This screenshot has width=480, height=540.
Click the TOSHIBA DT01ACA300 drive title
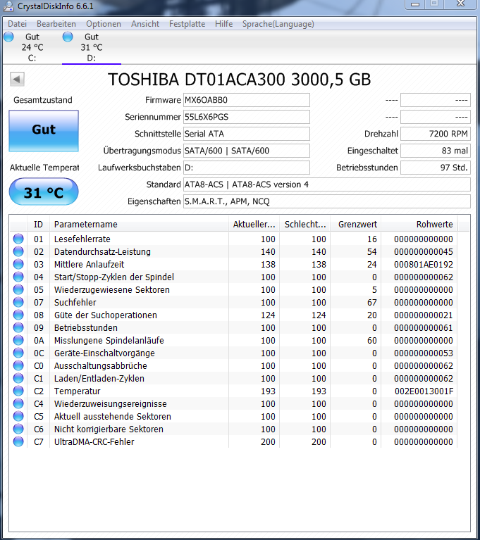240,80
